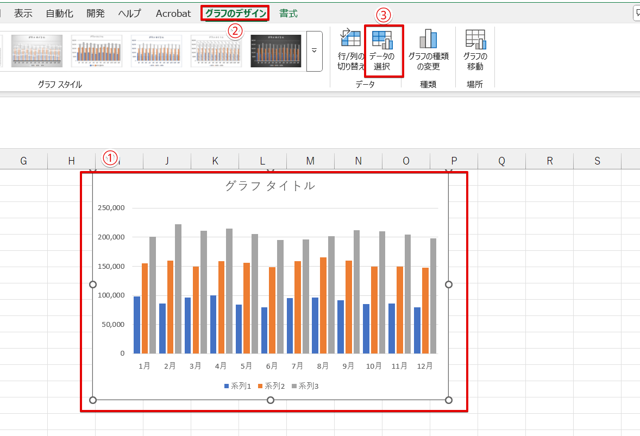
Task: Select column header Q
Action: pyautogui.click(x=501, y=161)
